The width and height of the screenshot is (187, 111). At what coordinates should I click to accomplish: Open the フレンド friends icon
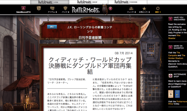(131, 9)
